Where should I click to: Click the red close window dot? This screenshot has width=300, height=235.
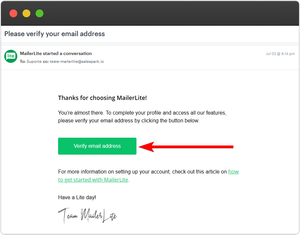pyautogui.click(x=13, y=13)
